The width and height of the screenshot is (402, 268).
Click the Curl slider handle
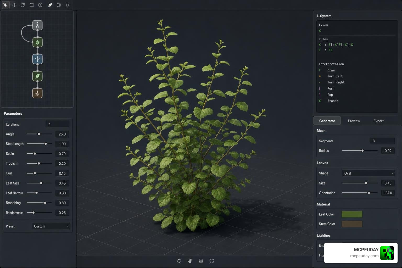click(x=35, y=173)
